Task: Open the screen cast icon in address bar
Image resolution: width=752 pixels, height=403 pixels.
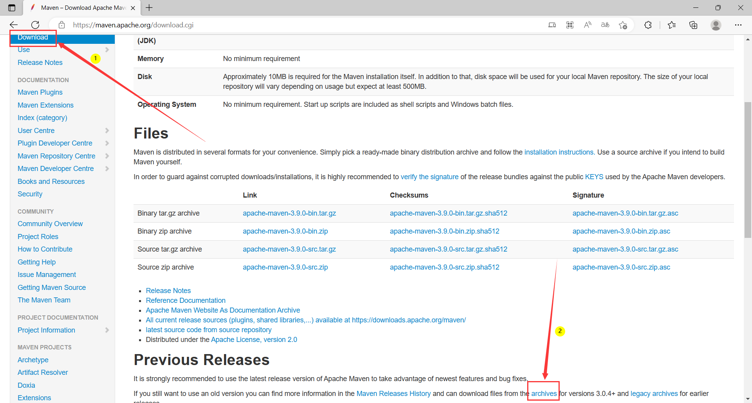Action: [552, 25]
